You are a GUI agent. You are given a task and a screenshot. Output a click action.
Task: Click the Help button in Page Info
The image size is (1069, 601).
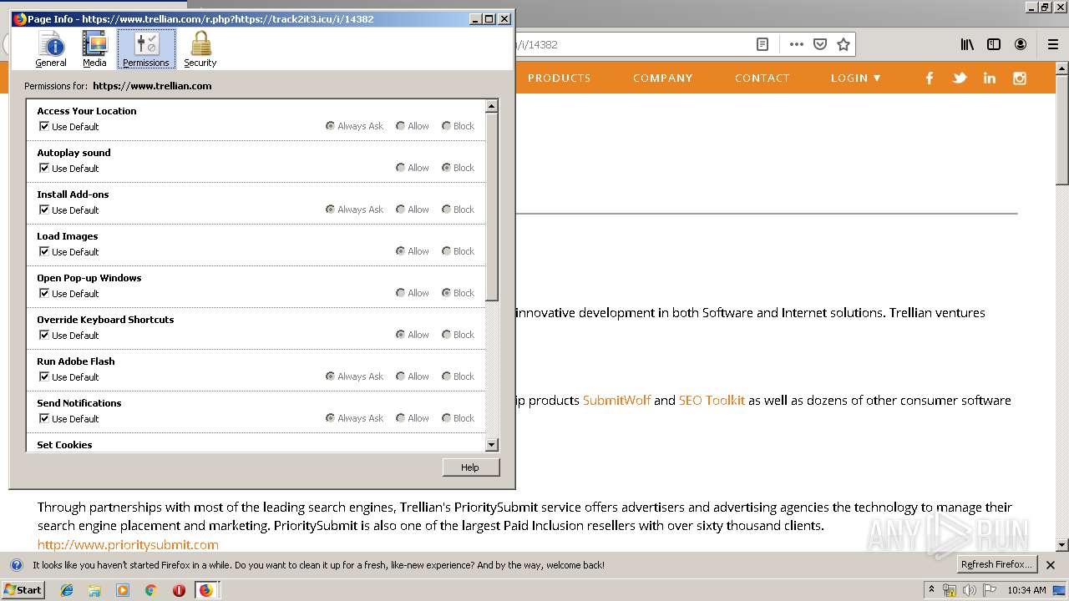pyautogui.click(x=470, y=467)
